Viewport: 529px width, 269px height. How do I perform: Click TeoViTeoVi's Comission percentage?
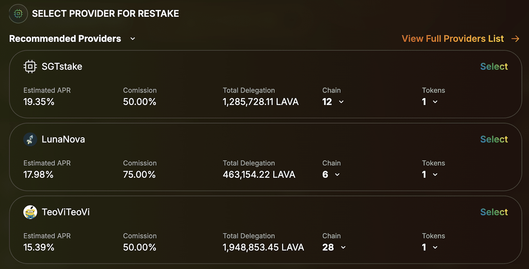pyautogui.click(x=140, y=247)
